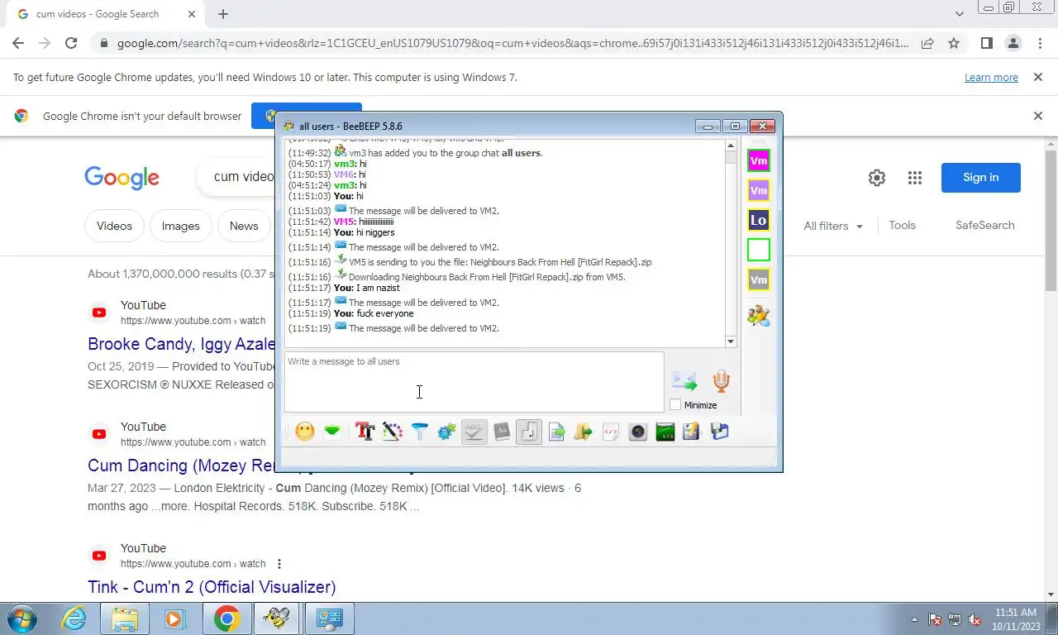Reload the page in Chrome
Viewport: 1058px width, 635px height.
[x=71, y=43]
